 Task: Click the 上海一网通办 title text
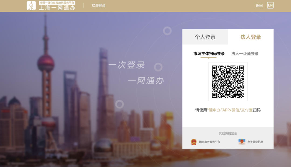click(57, 8)
